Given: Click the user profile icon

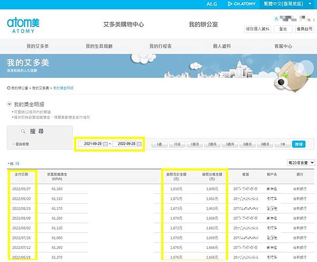Looking at the screenshot, I should coord(276,19).
